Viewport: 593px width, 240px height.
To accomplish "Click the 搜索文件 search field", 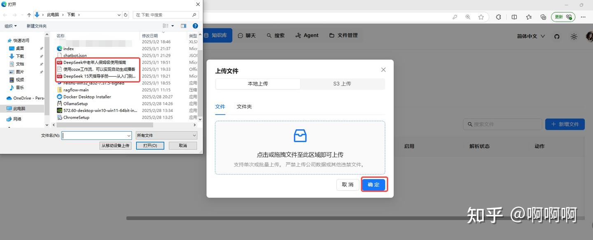I will pyautogui.click(x=502, y=124).
